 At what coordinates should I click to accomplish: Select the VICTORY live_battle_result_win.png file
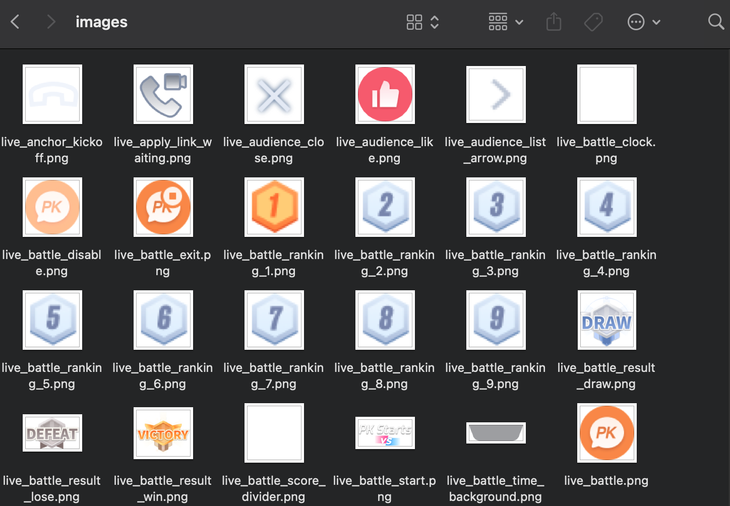163,433
